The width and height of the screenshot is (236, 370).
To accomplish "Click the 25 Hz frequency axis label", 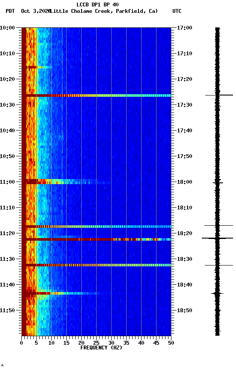I will click(x=96, y=343).
